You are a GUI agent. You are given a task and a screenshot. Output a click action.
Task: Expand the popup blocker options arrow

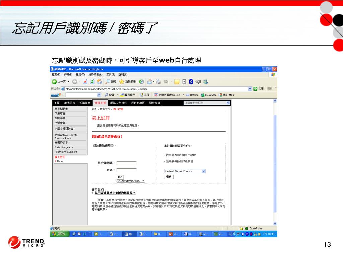tap(183, 95)
